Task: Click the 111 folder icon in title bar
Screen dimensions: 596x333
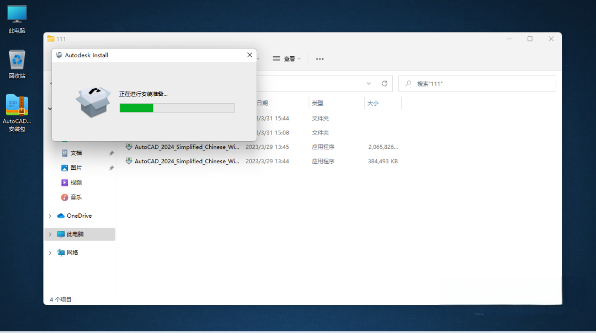Action: point(51,39)
